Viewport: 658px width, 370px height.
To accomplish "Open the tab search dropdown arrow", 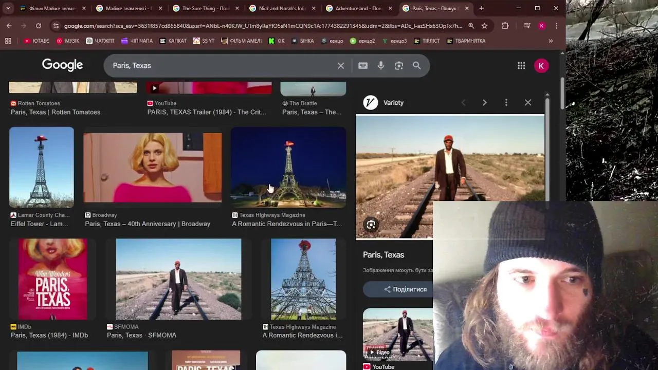I will click(x=8, y=8).
